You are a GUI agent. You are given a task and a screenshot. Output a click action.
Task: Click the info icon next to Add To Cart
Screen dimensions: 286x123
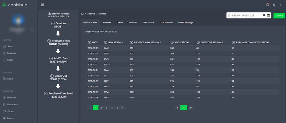51,58
